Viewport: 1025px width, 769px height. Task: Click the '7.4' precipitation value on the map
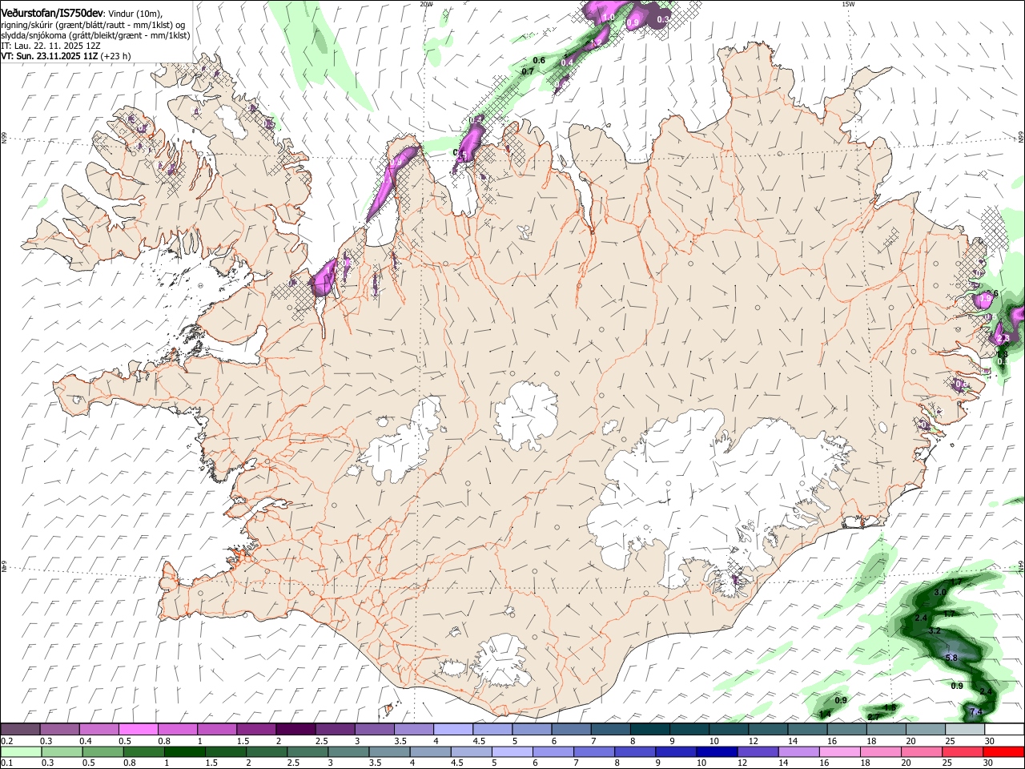(975, 711)
